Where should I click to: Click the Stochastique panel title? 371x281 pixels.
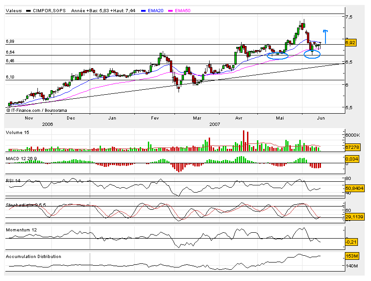coord(26,205)
